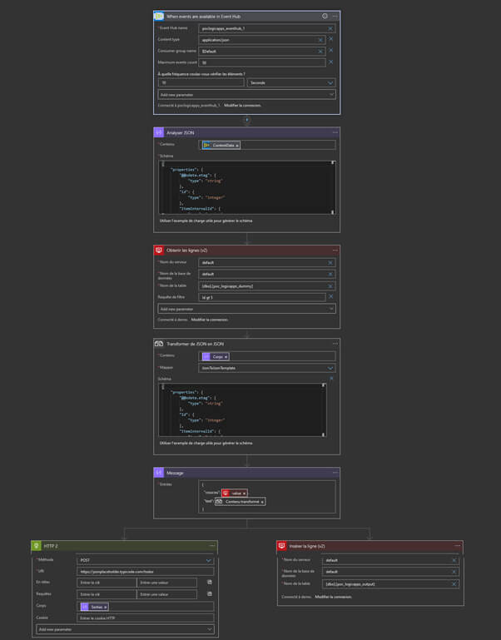
Task: Click Modifier la connexion in Event Hub trigger
Action: (242, 106)
